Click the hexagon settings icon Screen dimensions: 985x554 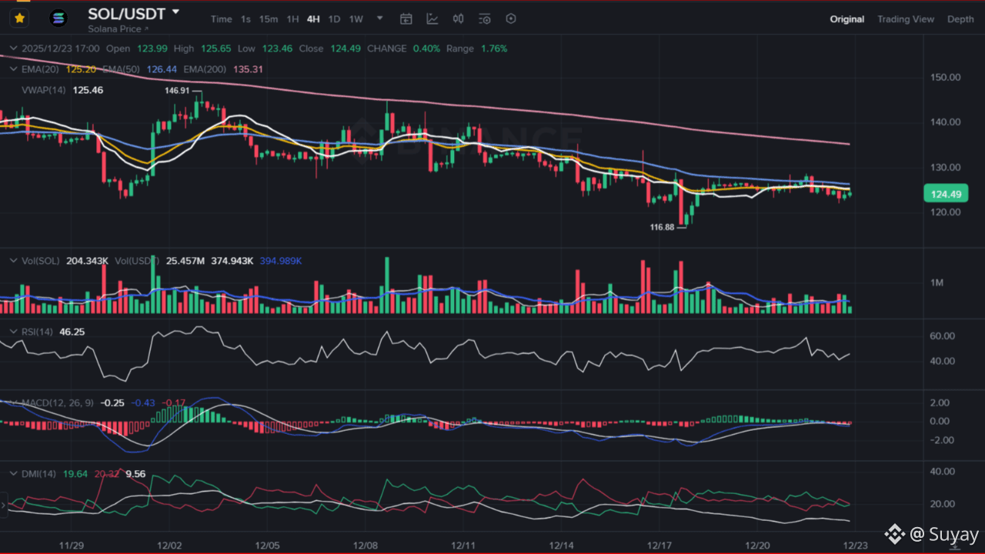(510, 19)
